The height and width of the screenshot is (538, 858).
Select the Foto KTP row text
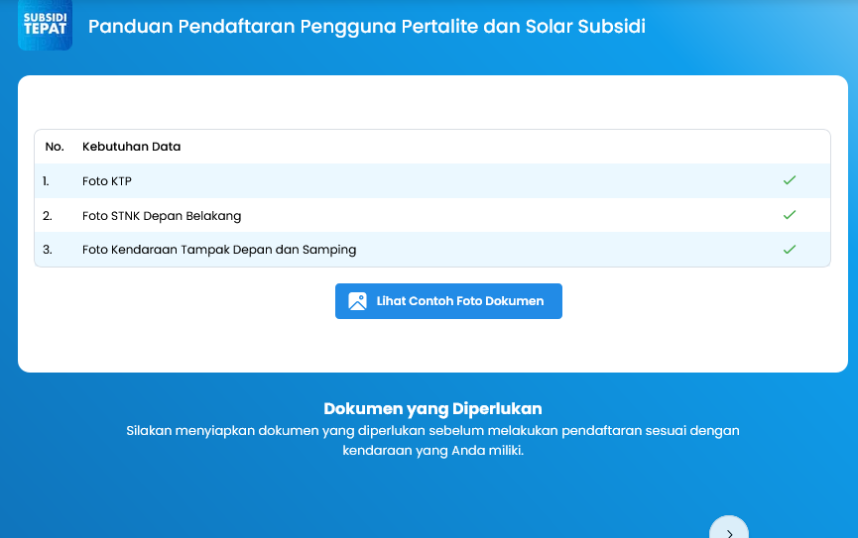(107, 181)
